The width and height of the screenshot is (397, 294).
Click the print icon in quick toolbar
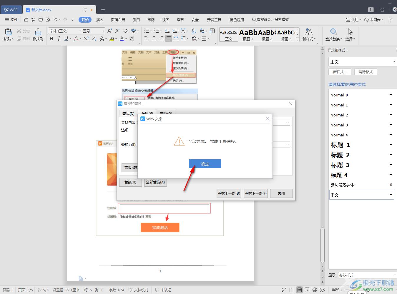(x=41, y=20)
